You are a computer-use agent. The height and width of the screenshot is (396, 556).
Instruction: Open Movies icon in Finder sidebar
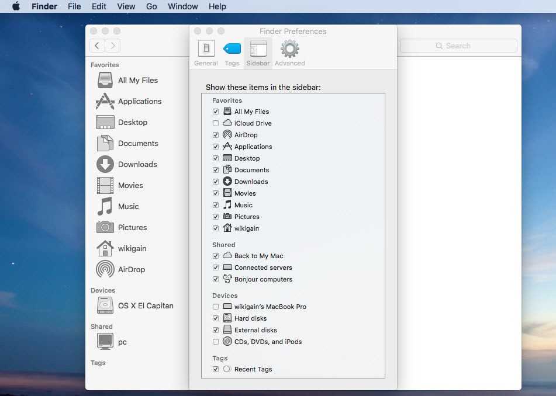pyautogui.click(x=105, y=185)
